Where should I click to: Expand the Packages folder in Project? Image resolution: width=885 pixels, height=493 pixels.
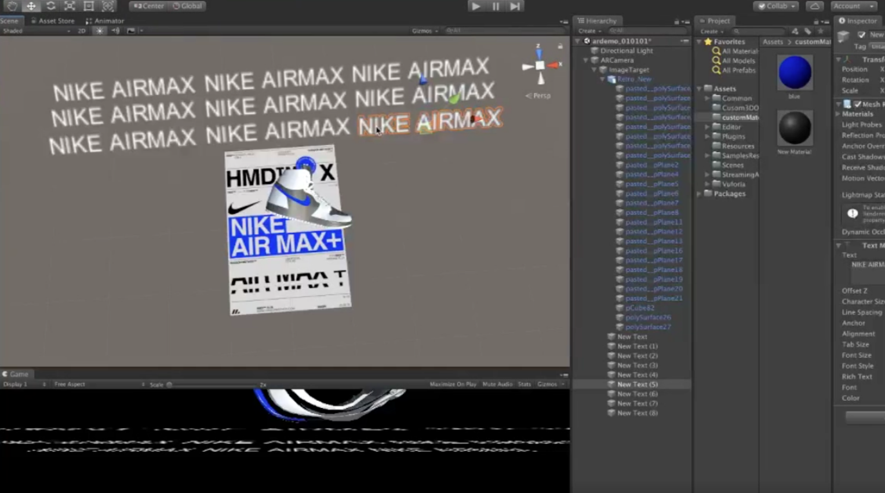click(x=700, y=194)
